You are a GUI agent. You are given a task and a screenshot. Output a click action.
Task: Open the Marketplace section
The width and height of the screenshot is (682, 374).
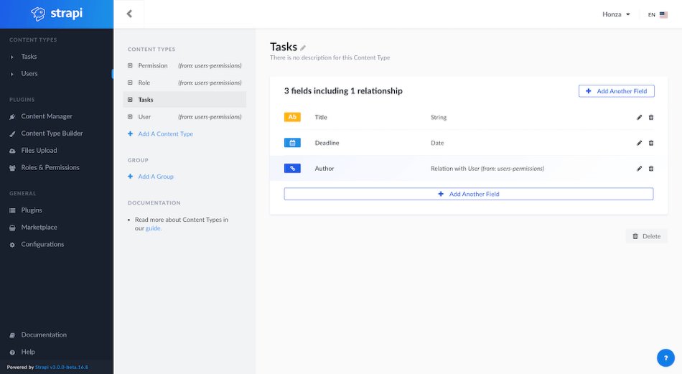point(39,228)
